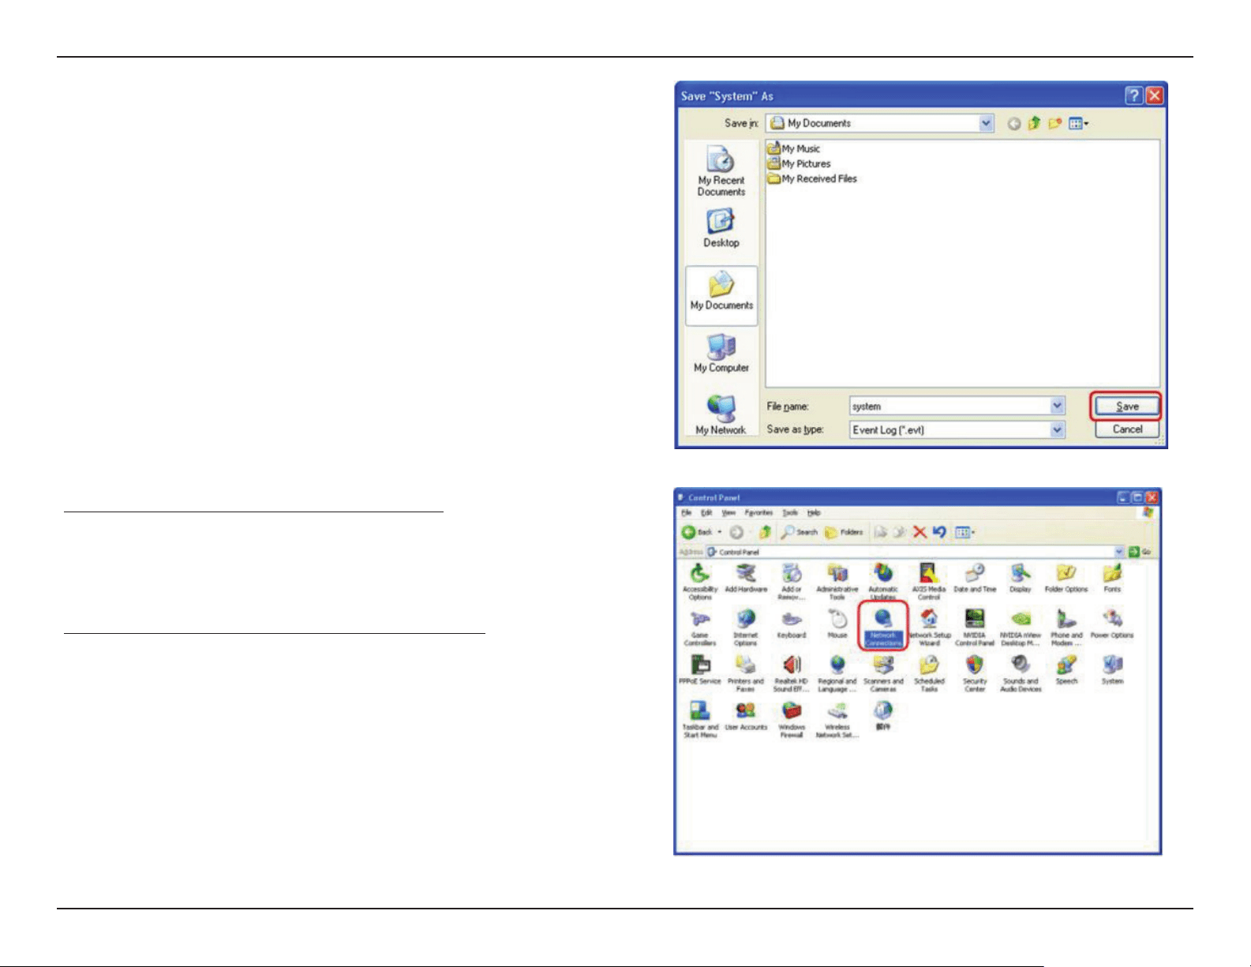This screenshot has height=967, width=1251.
Task: Open System icon in Control Panel
Action: tap(1112, 669)
